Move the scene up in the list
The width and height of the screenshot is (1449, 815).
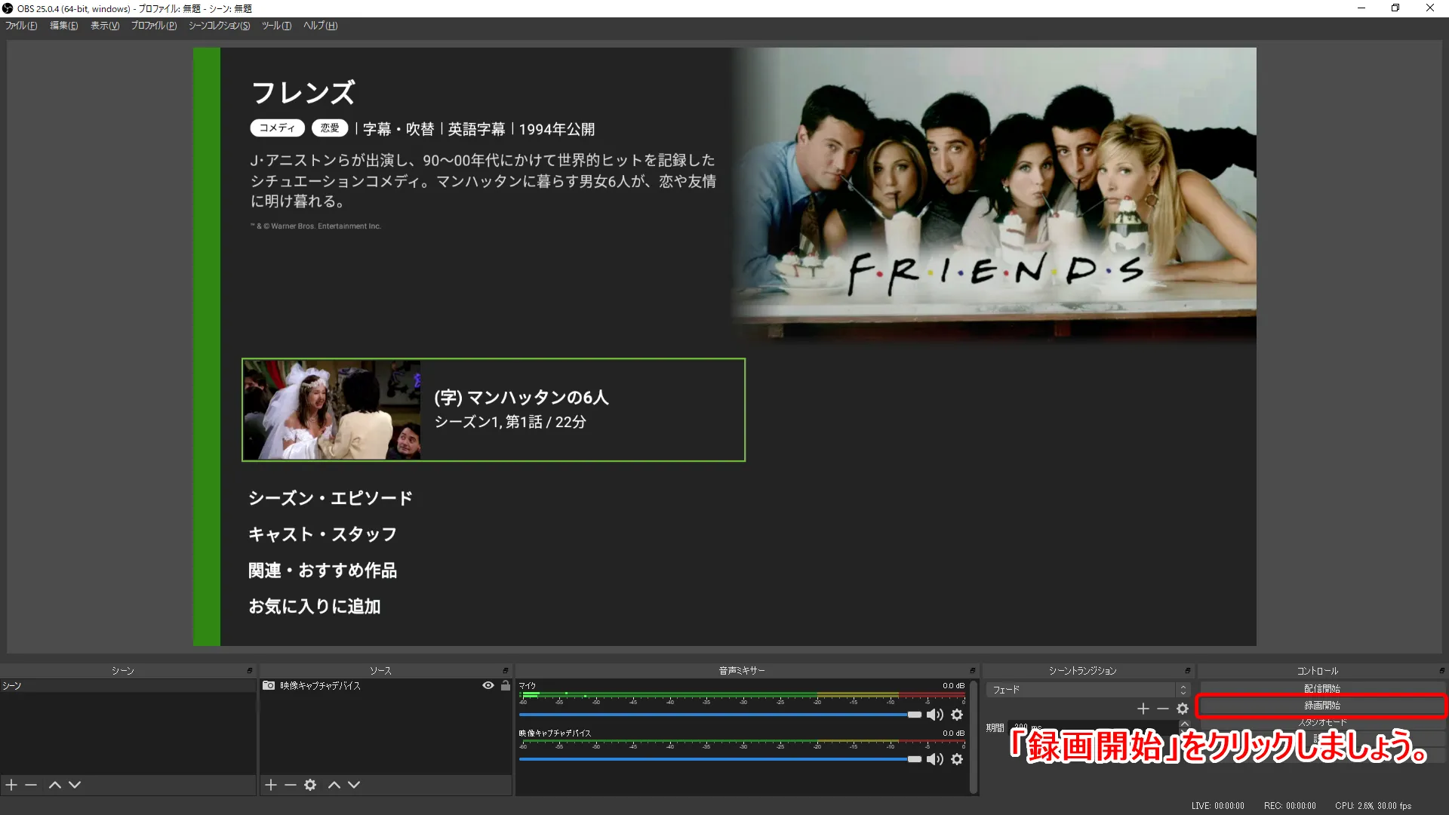point(55,785)
